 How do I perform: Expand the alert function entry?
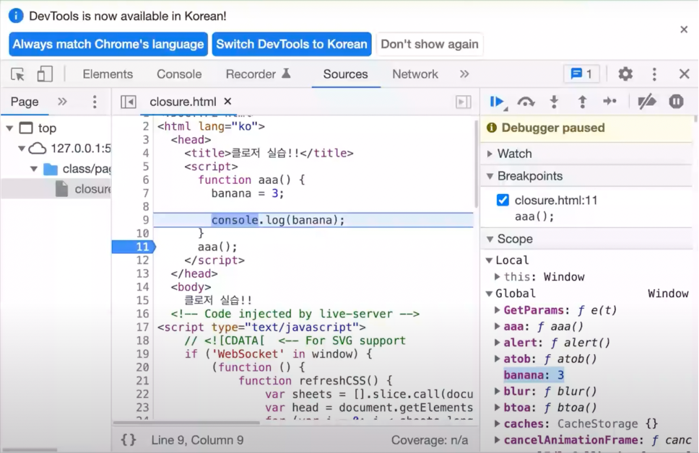coord(497,343)
